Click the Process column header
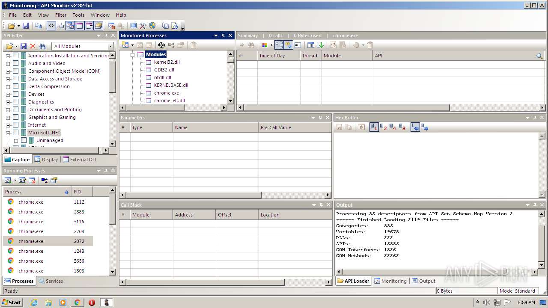548x308 pixels. tap(37, 192)
